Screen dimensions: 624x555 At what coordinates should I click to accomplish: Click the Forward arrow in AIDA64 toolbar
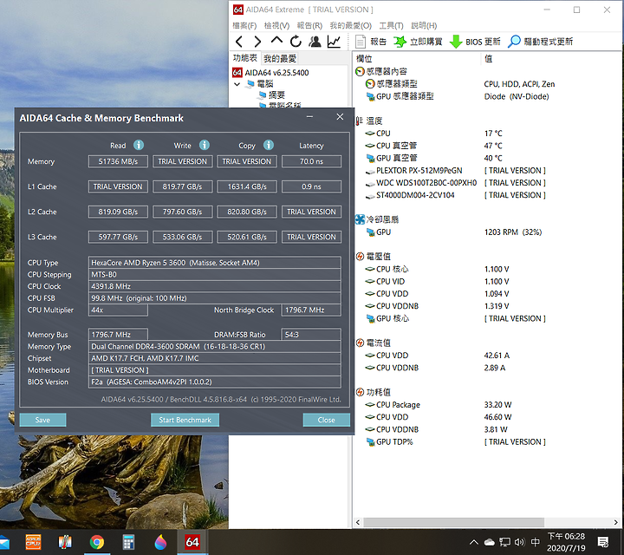tap(257, 42)
